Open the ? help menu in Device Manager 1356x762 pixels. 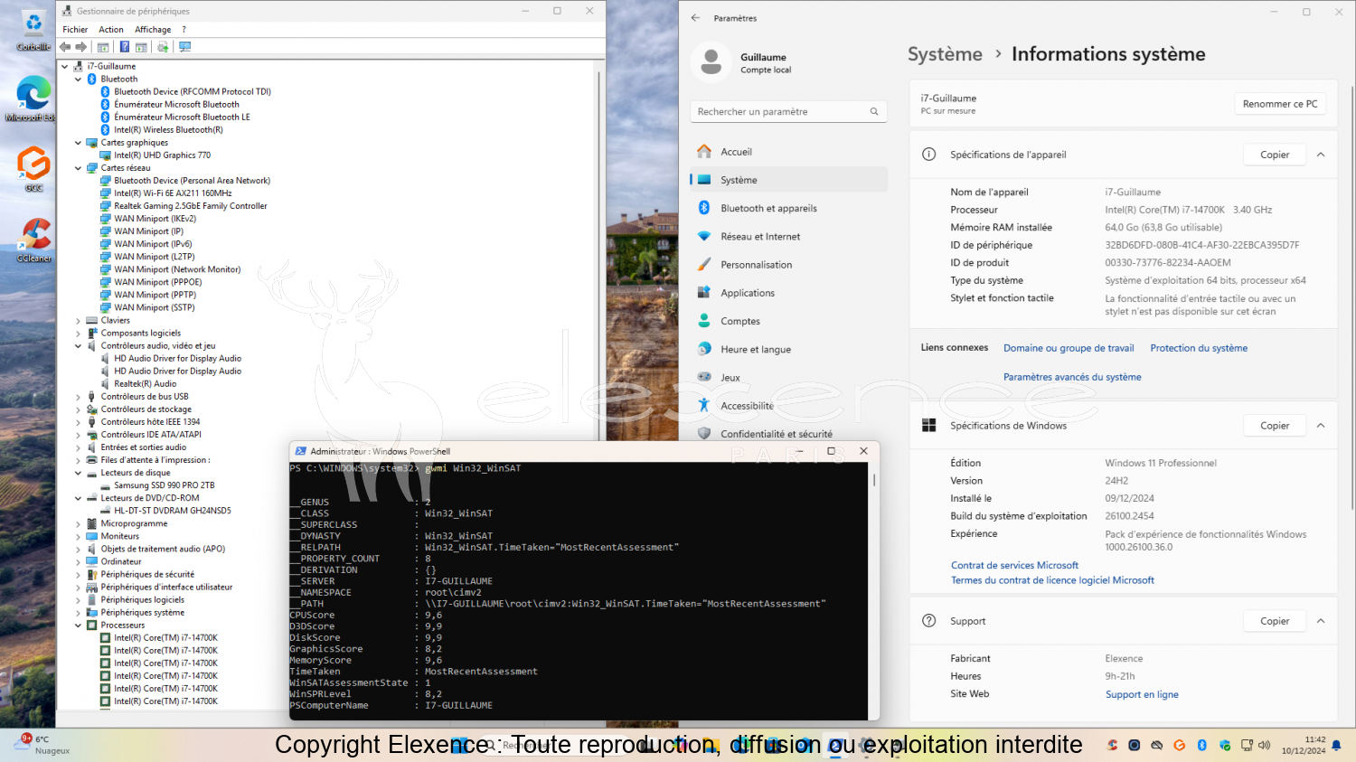point(184,30)
